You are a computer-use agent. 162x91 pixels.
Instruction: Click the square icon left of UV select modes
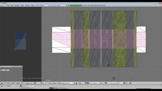tap(32, 83)
